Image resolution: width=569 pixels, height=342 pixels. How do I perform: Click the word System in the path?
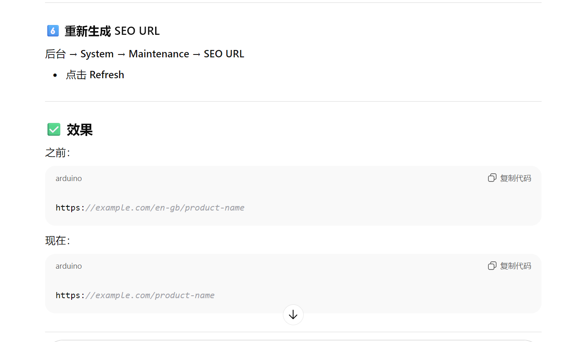click(97, 54)
